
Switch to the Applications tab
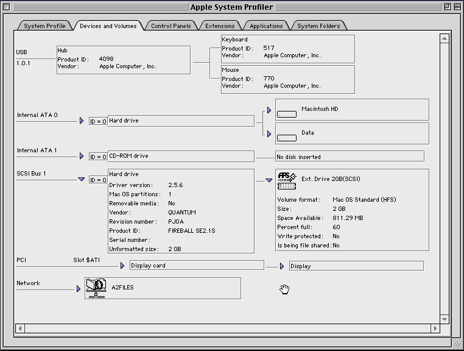(266, 26)
